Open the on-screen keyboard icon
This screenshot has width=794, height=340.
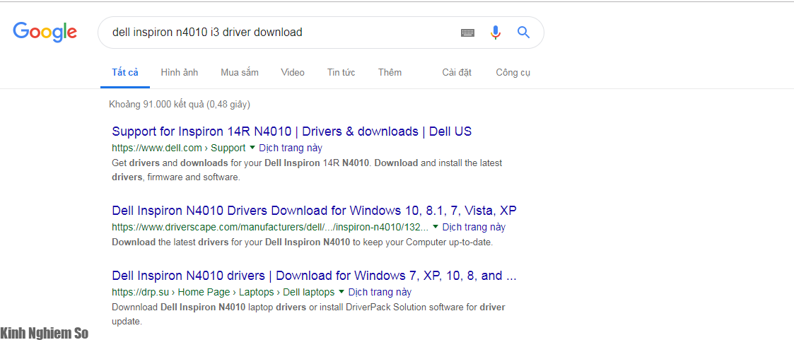coord(467,33)
